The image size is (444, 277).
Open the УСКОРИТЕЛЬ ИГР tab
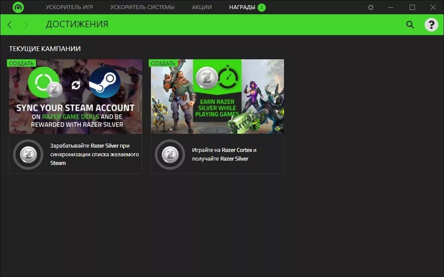pos(69,7)
